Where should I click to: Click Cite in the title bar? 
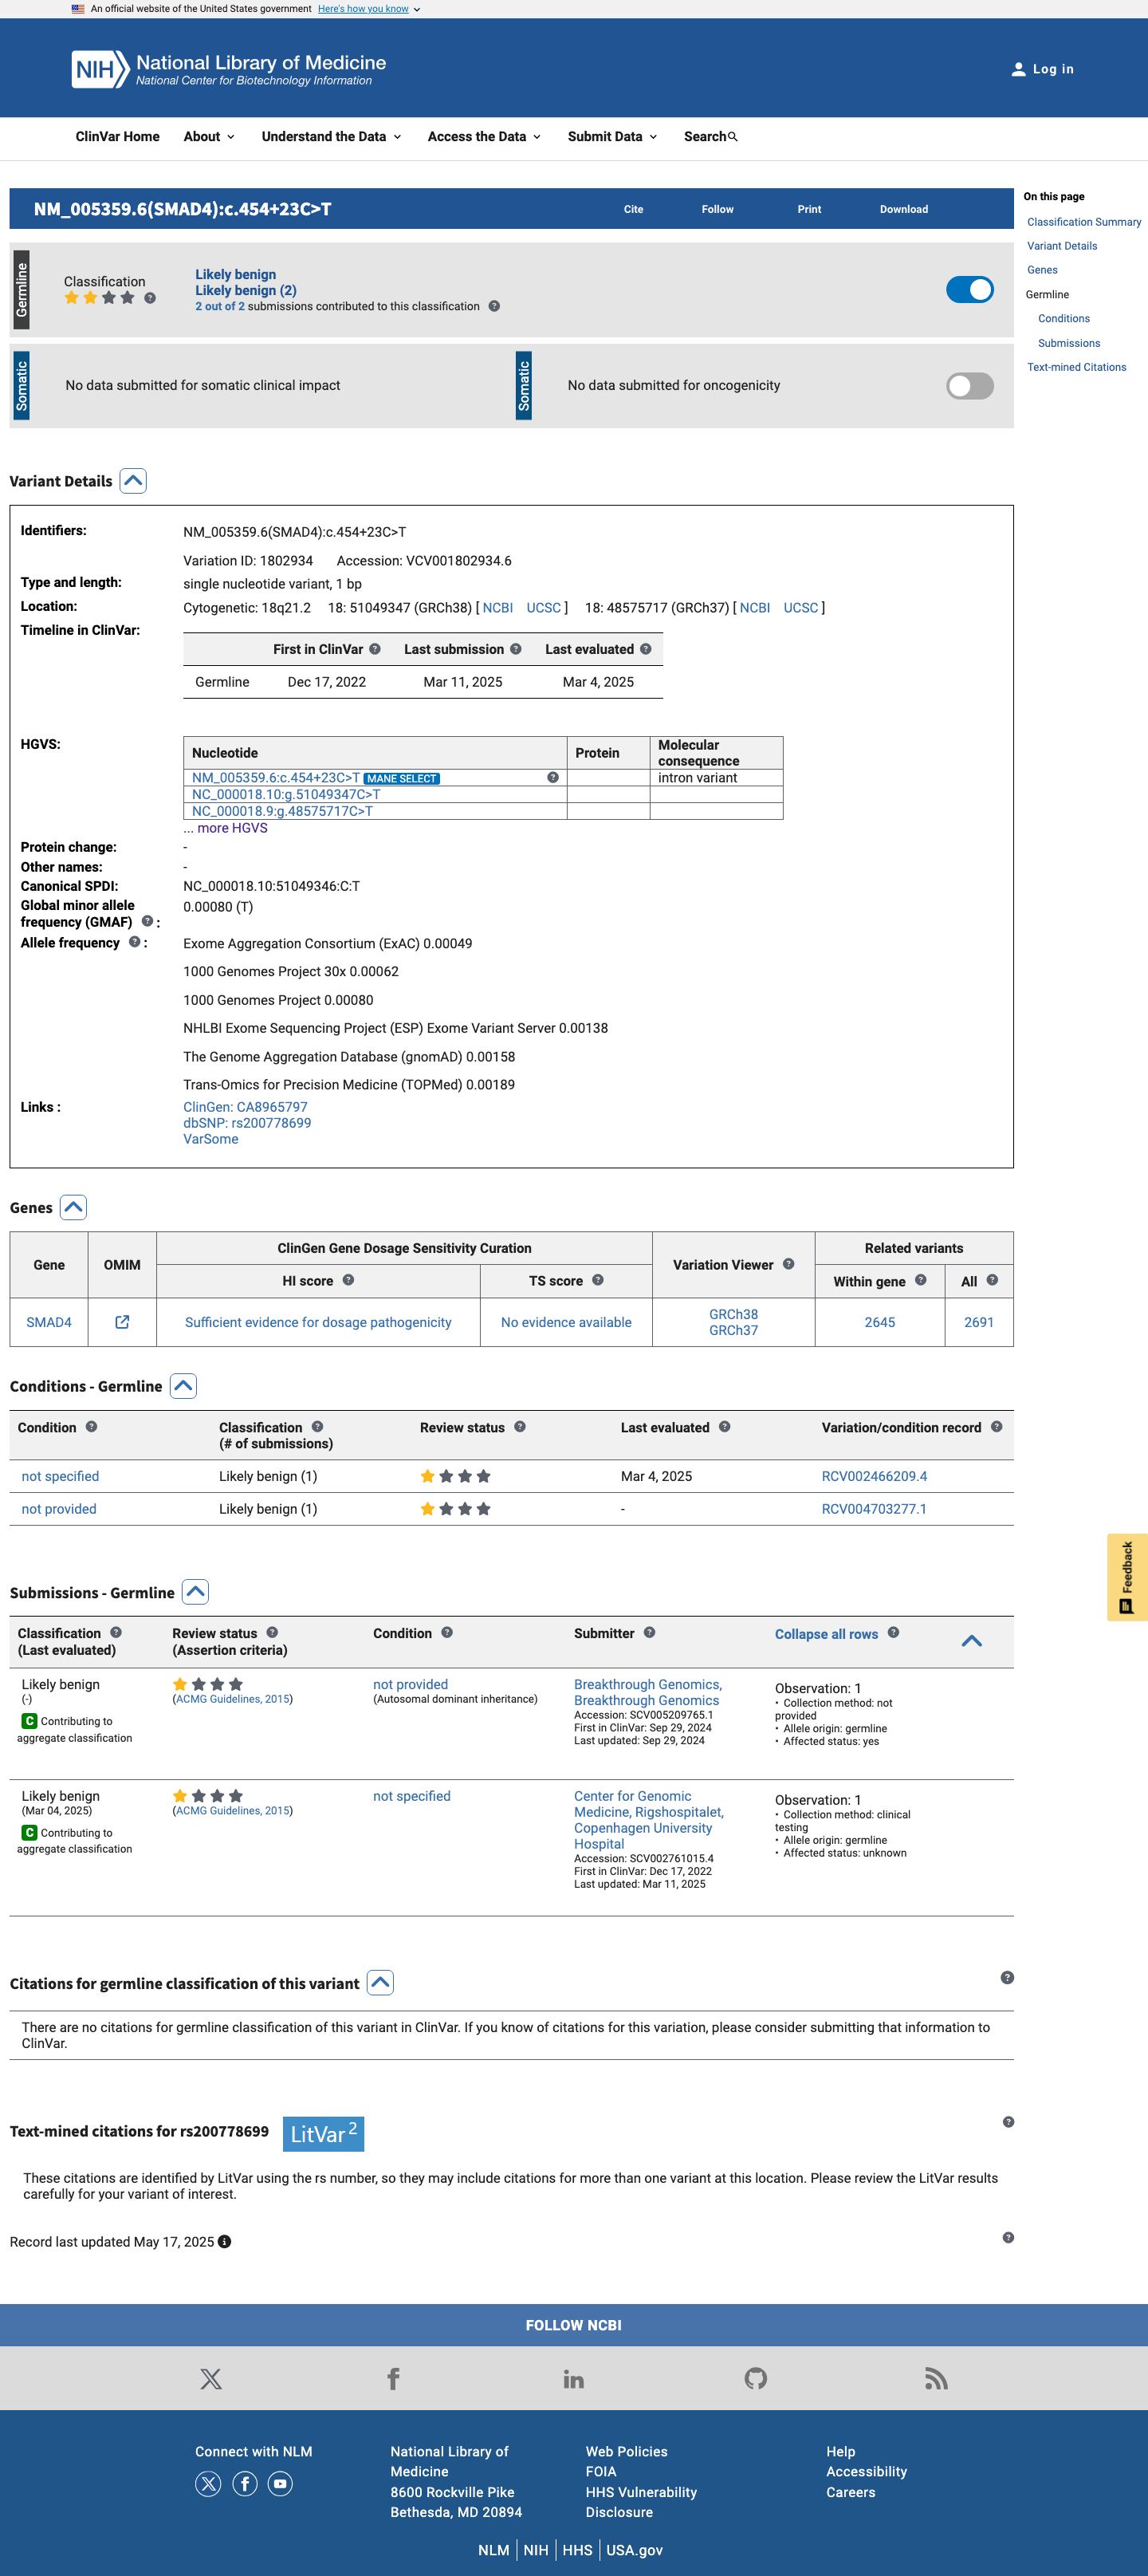tap(634, 209)
